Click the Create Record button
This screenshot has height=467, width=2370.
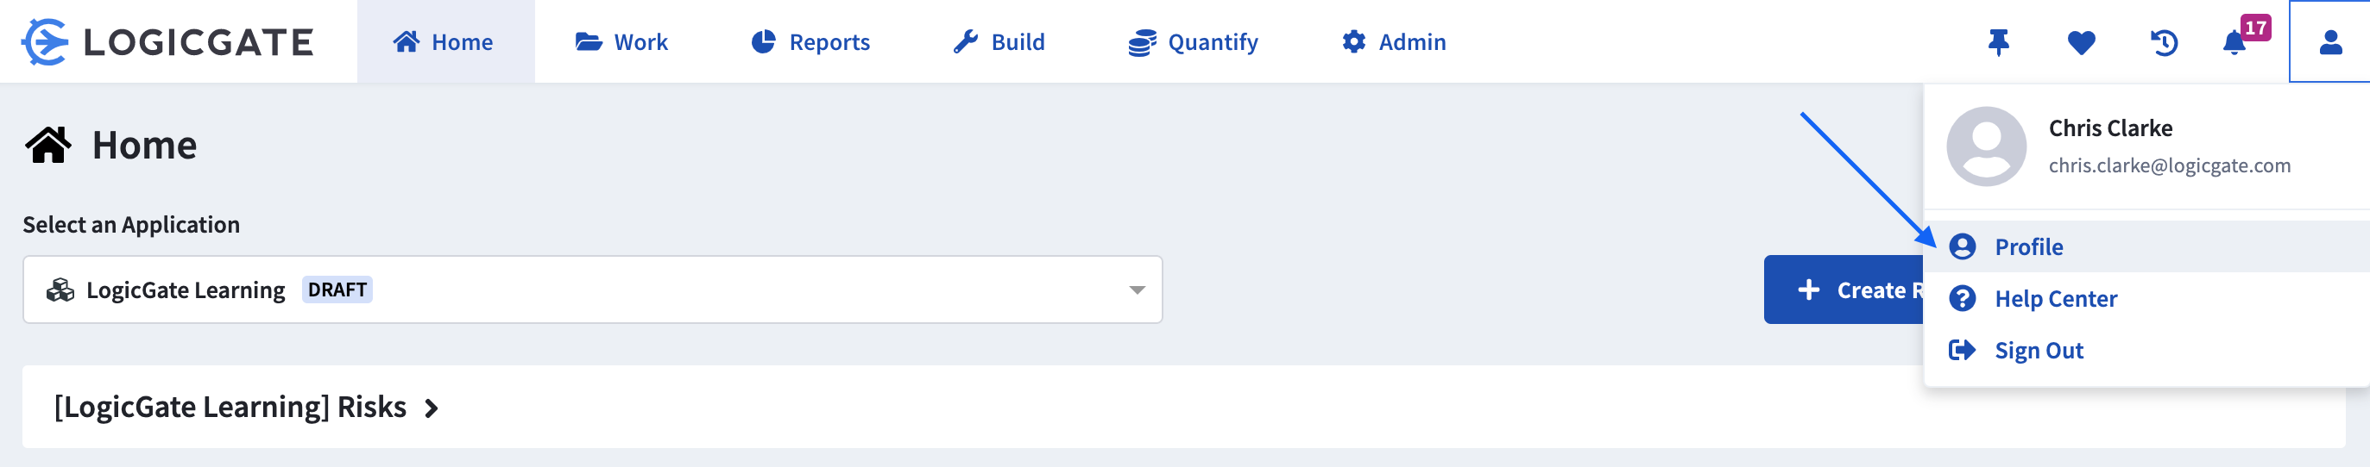coord(1844,290)
